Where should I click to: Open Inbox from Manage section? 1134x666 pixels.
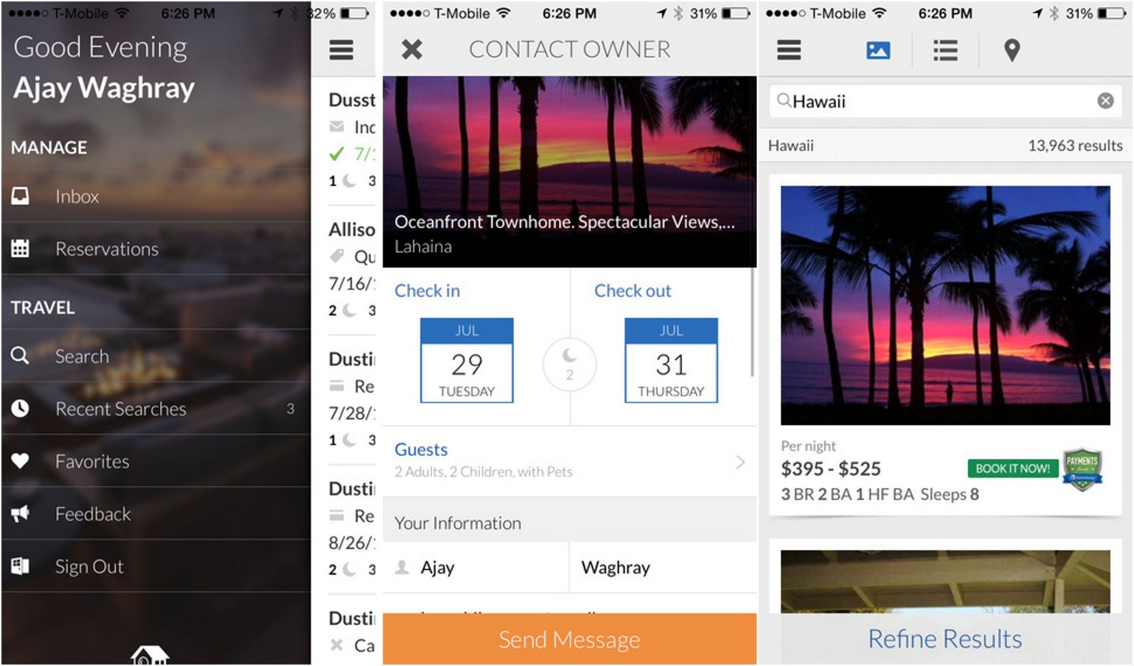click(x=77, y=197)
